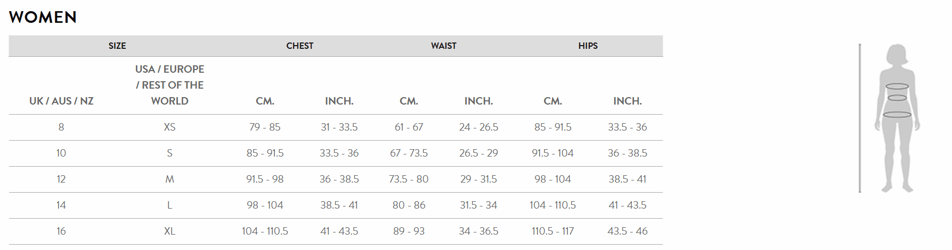The width and height of the screenshot is (952, 250).
Task: Click the vertical height line beside figure
Action: [x=860, y=118]
